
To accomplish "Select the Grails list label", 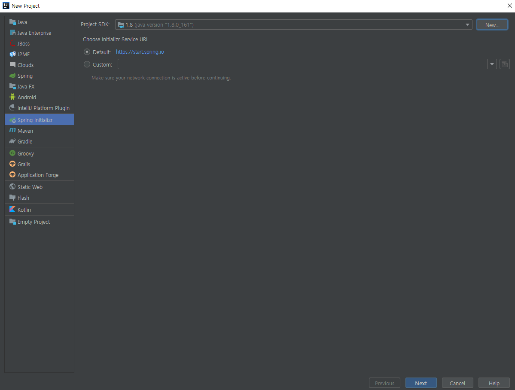I will (x=24, y=164).
